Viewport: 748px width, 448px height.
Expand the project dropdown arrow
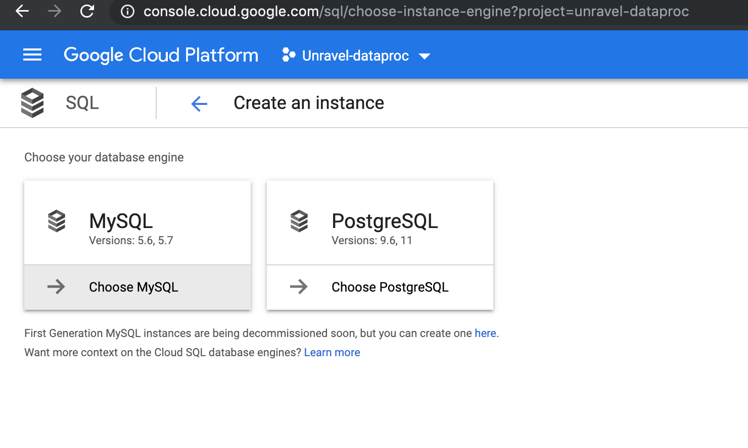[425, 56]
